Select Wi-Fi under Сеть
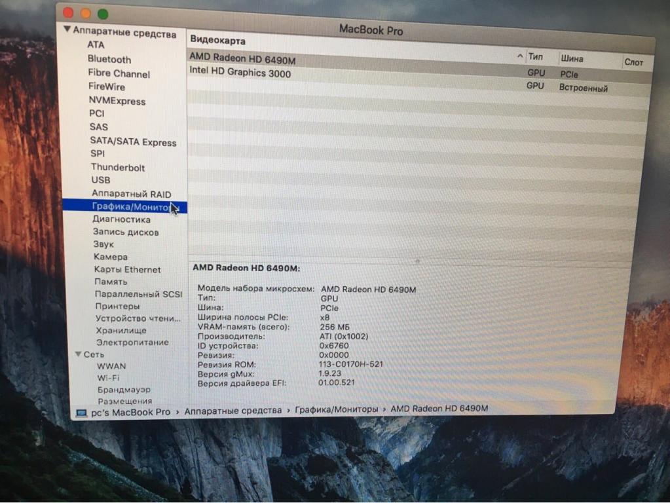Viewport: 670px width, 503px height. 109,378
